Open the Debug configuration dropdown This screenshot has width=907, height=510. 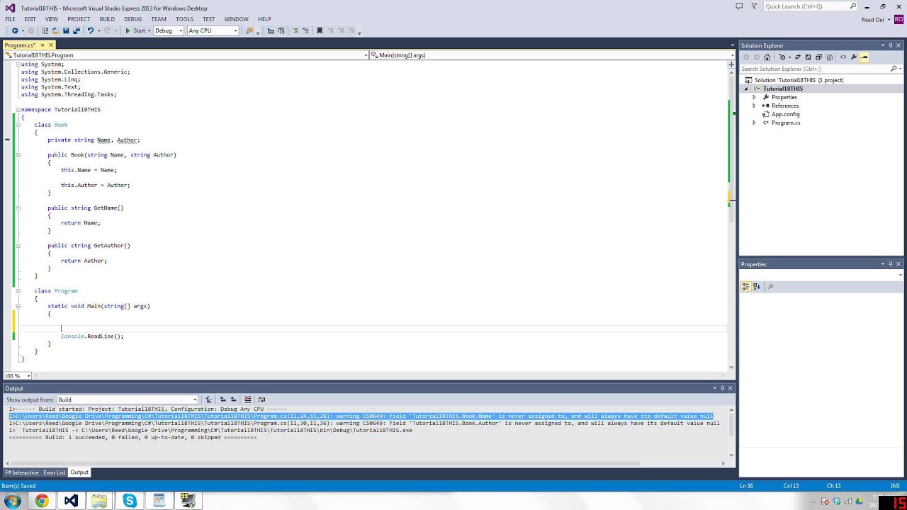click(169, 30)
